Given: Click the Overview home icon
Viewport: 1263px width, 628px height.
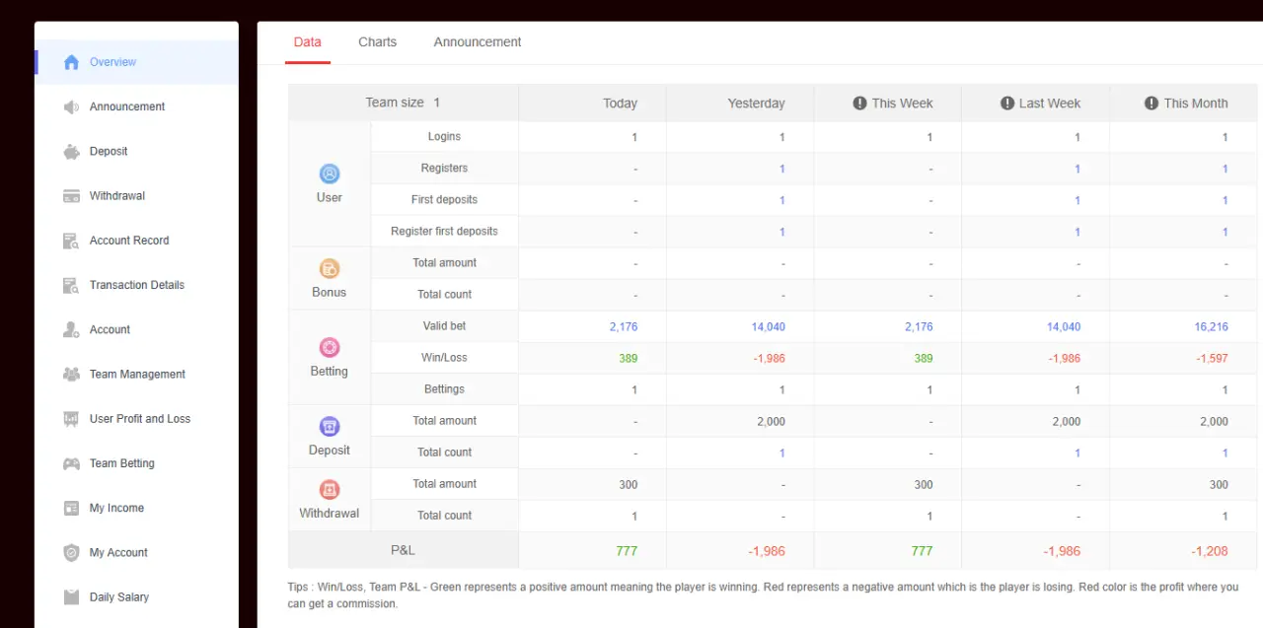Looking at the screenshot, I should coord(71,62).
